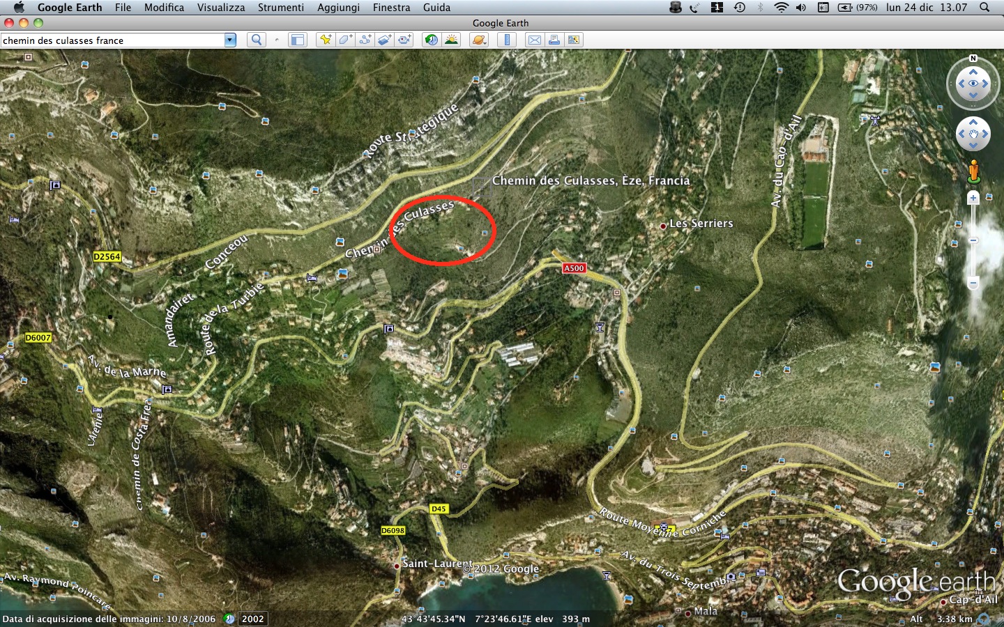The width and height of the screenshot is (1004, 627).
Task: Click the 2002 imagery date button
Action: point(253,619)
